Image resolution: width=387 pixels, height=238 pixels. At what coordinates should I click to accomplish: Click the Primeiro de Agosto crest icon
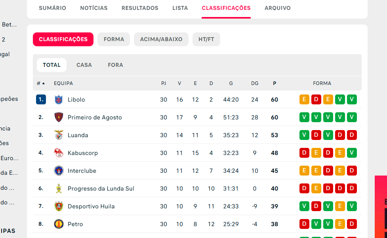[59, 117]
